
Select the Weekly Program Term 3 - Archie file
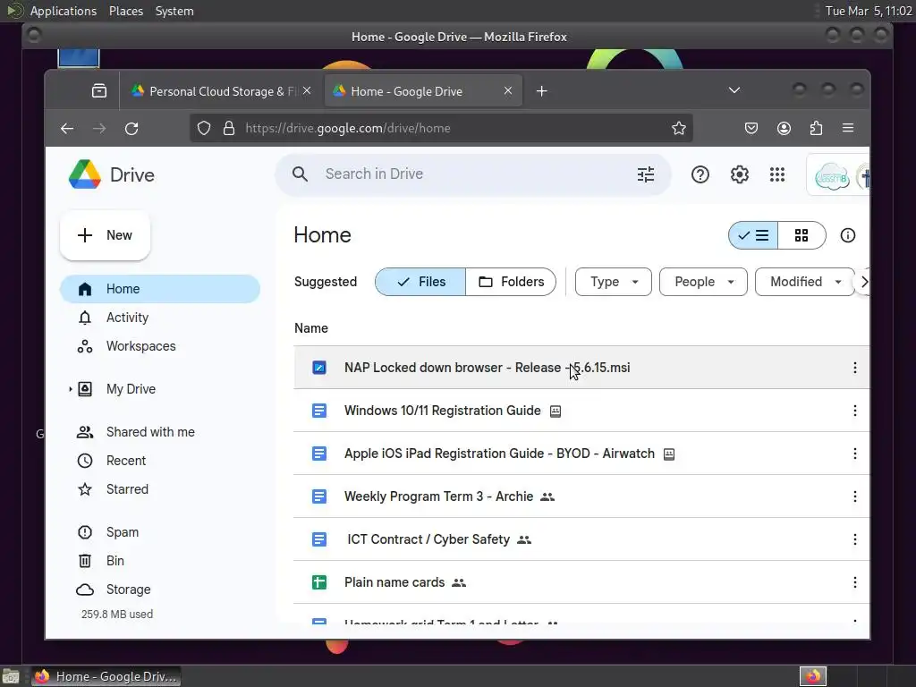[581, 496]
